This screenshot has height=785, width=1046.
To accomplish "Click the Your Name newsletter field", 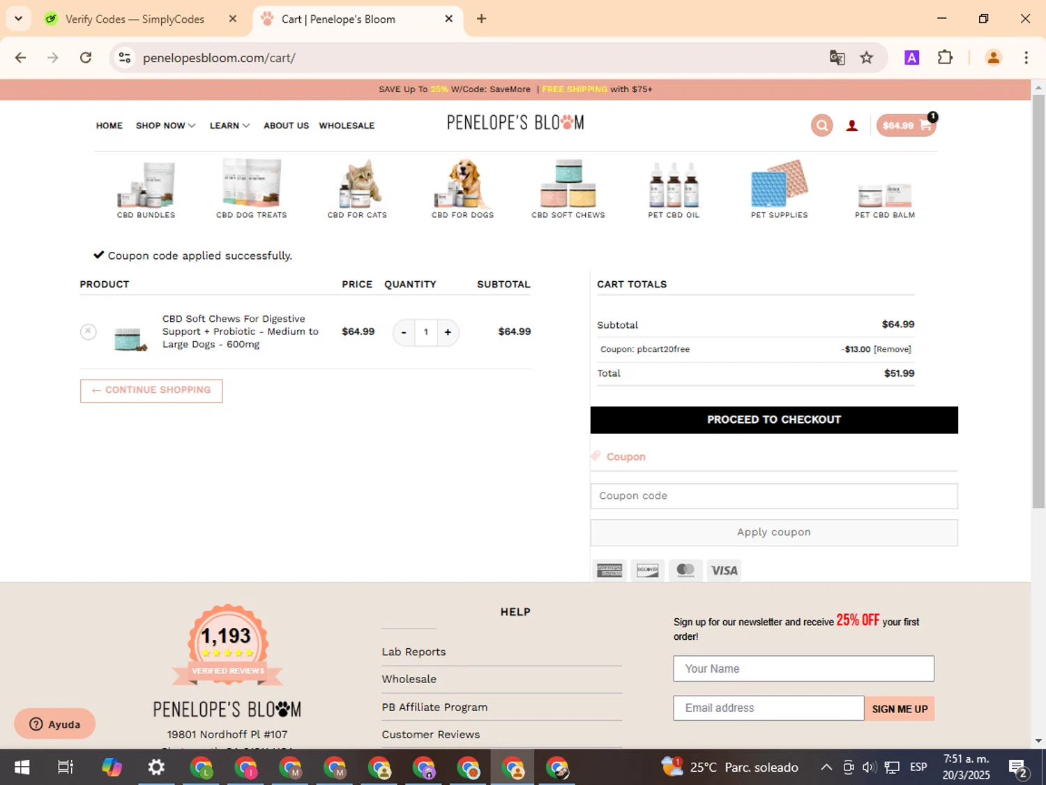I will point(803,668).
